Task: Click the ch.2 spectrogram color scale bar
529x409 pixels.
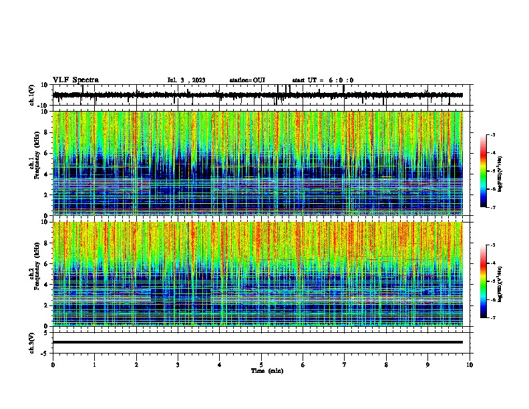Action: coord(483,281)
